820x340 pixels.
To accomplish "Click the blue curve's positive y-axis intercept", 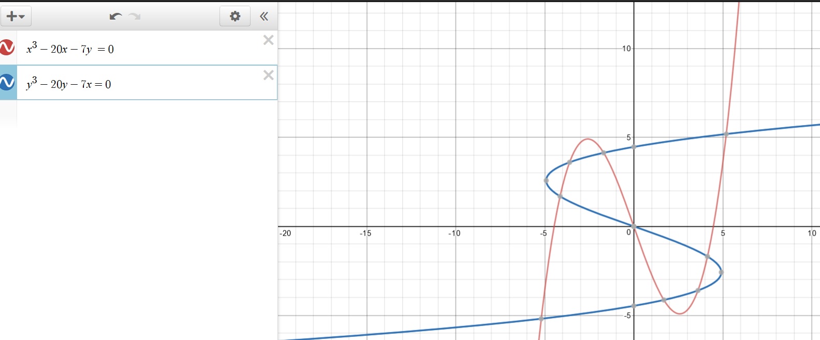I will tap(634, 147).
